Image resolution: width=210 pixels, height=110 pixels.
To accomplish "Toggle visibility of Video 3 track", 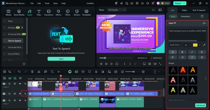I will pos(20,84).
